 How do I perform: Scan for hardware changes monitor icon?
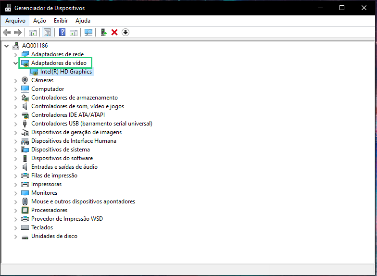coord(88,33)
